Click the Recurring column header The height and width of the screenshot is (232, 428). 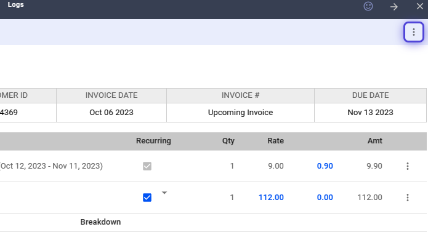pyautogui.click(x=153, y=141)
